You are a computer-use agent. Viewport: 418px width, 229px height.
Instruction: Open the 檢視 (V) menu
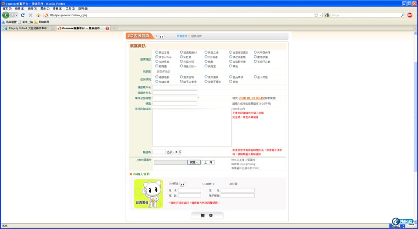tap(32, 9)
